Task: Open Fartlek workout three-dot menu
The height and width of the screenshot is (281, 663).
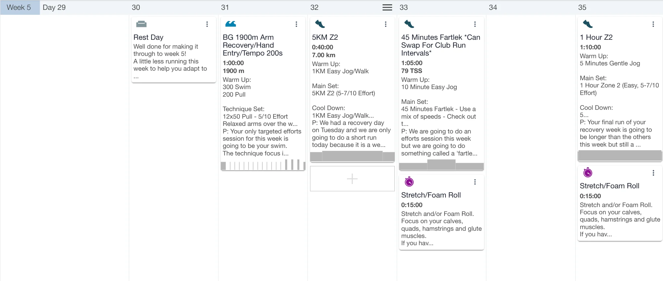Action: coord(475,24)
